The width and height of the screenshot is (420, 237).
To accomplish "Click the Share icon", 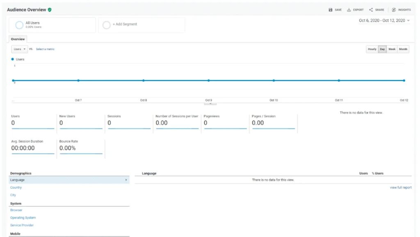I will [x=371, y=10].
